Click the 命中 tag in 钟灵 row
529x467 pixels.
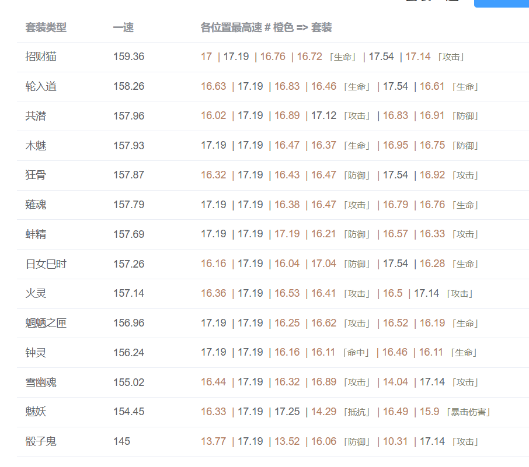(356, 353)
